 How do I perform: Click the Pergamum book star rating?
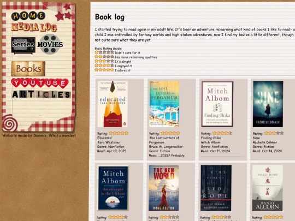click(x=170, y=133)
